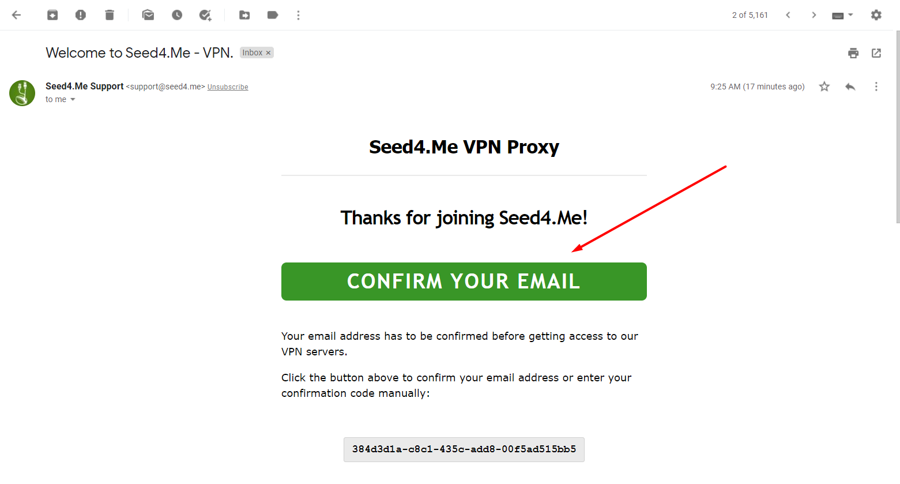Viewport: 900px width, 484px height.
Task: Snooze this email
Action: [176, 15]
